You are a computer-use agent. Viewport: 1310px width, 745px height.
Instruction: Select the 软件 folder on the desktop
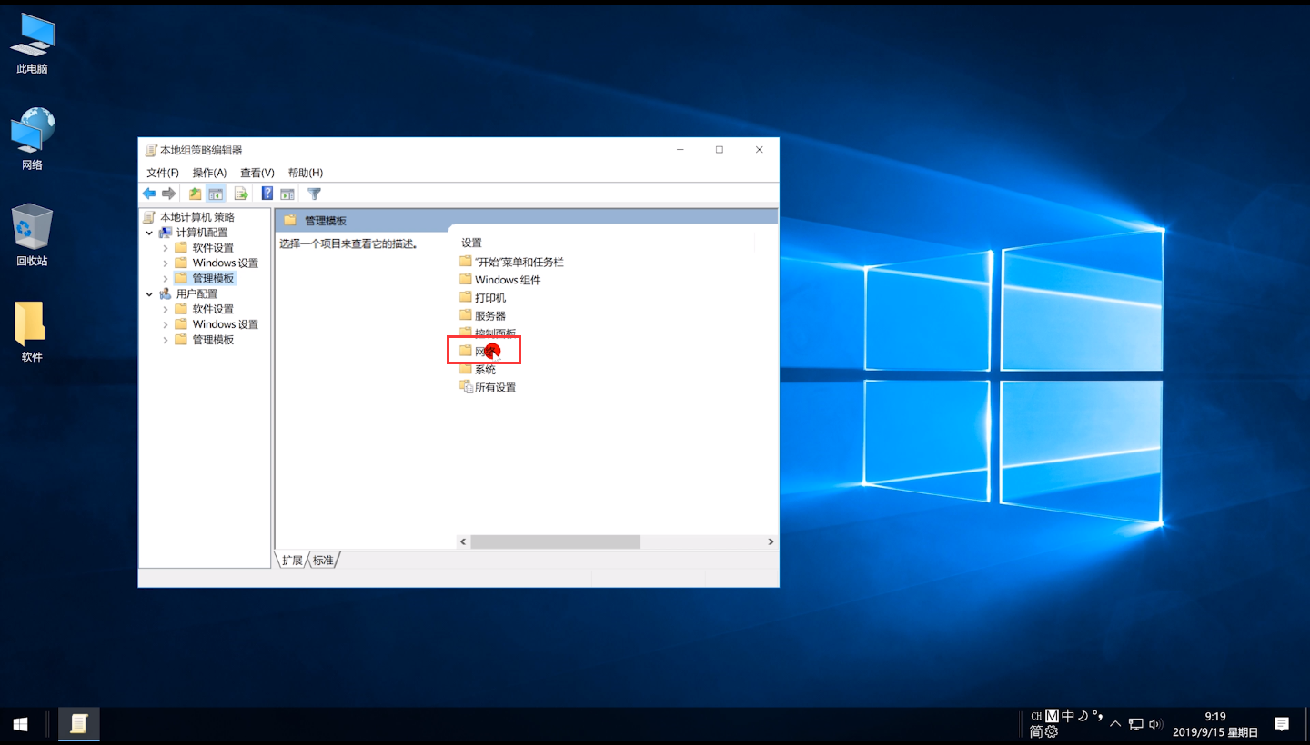click(x=32, y=332)
